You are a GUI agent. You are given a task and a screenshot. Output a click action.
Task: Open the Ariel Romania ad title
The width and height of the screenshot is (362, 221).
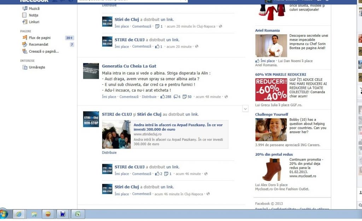(x=267, y=30)
